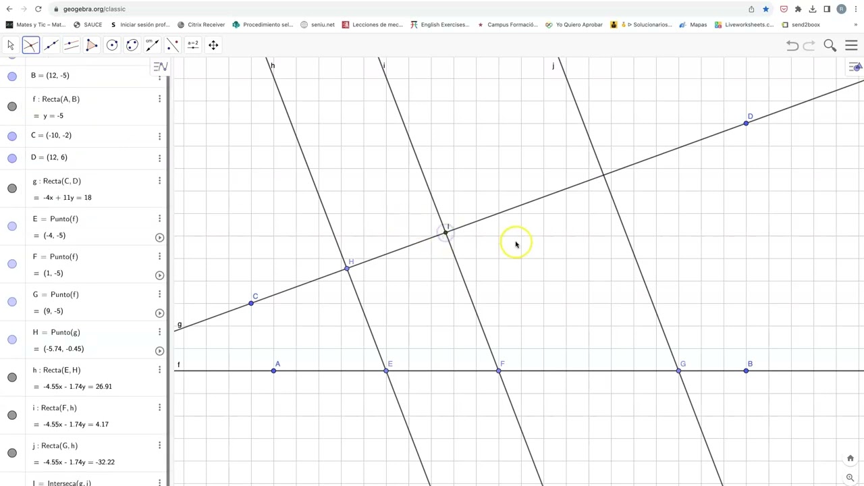Select the Parallel line tool

[72, 45]
